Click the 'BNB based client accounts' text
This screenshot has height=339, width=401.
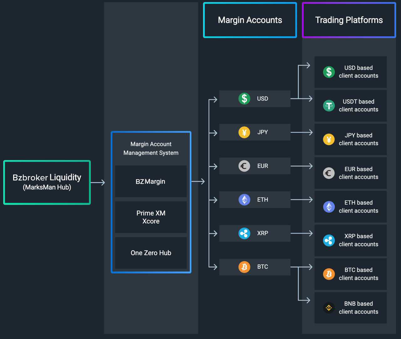pyautogui.click(x=359, y=308)
